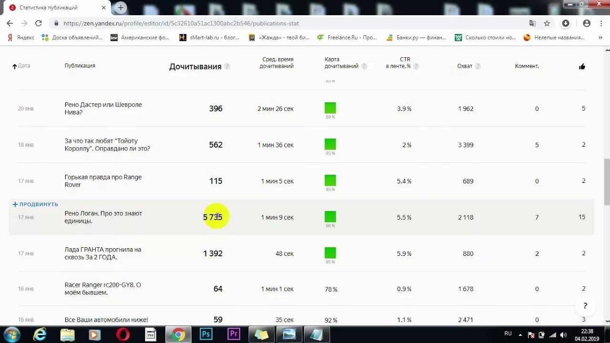Click the download extension icon
The image size is (610, 343).
[566, 23]
